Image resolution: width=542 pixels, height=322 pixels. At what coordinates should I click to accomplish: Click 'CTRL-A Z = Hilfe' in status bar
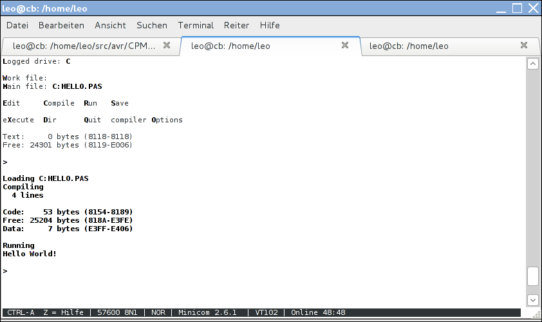point(45,312)
